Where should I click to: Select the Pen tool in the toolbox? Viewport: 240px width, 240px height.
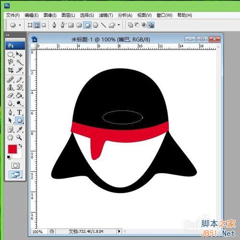click(x=11, y=112)
